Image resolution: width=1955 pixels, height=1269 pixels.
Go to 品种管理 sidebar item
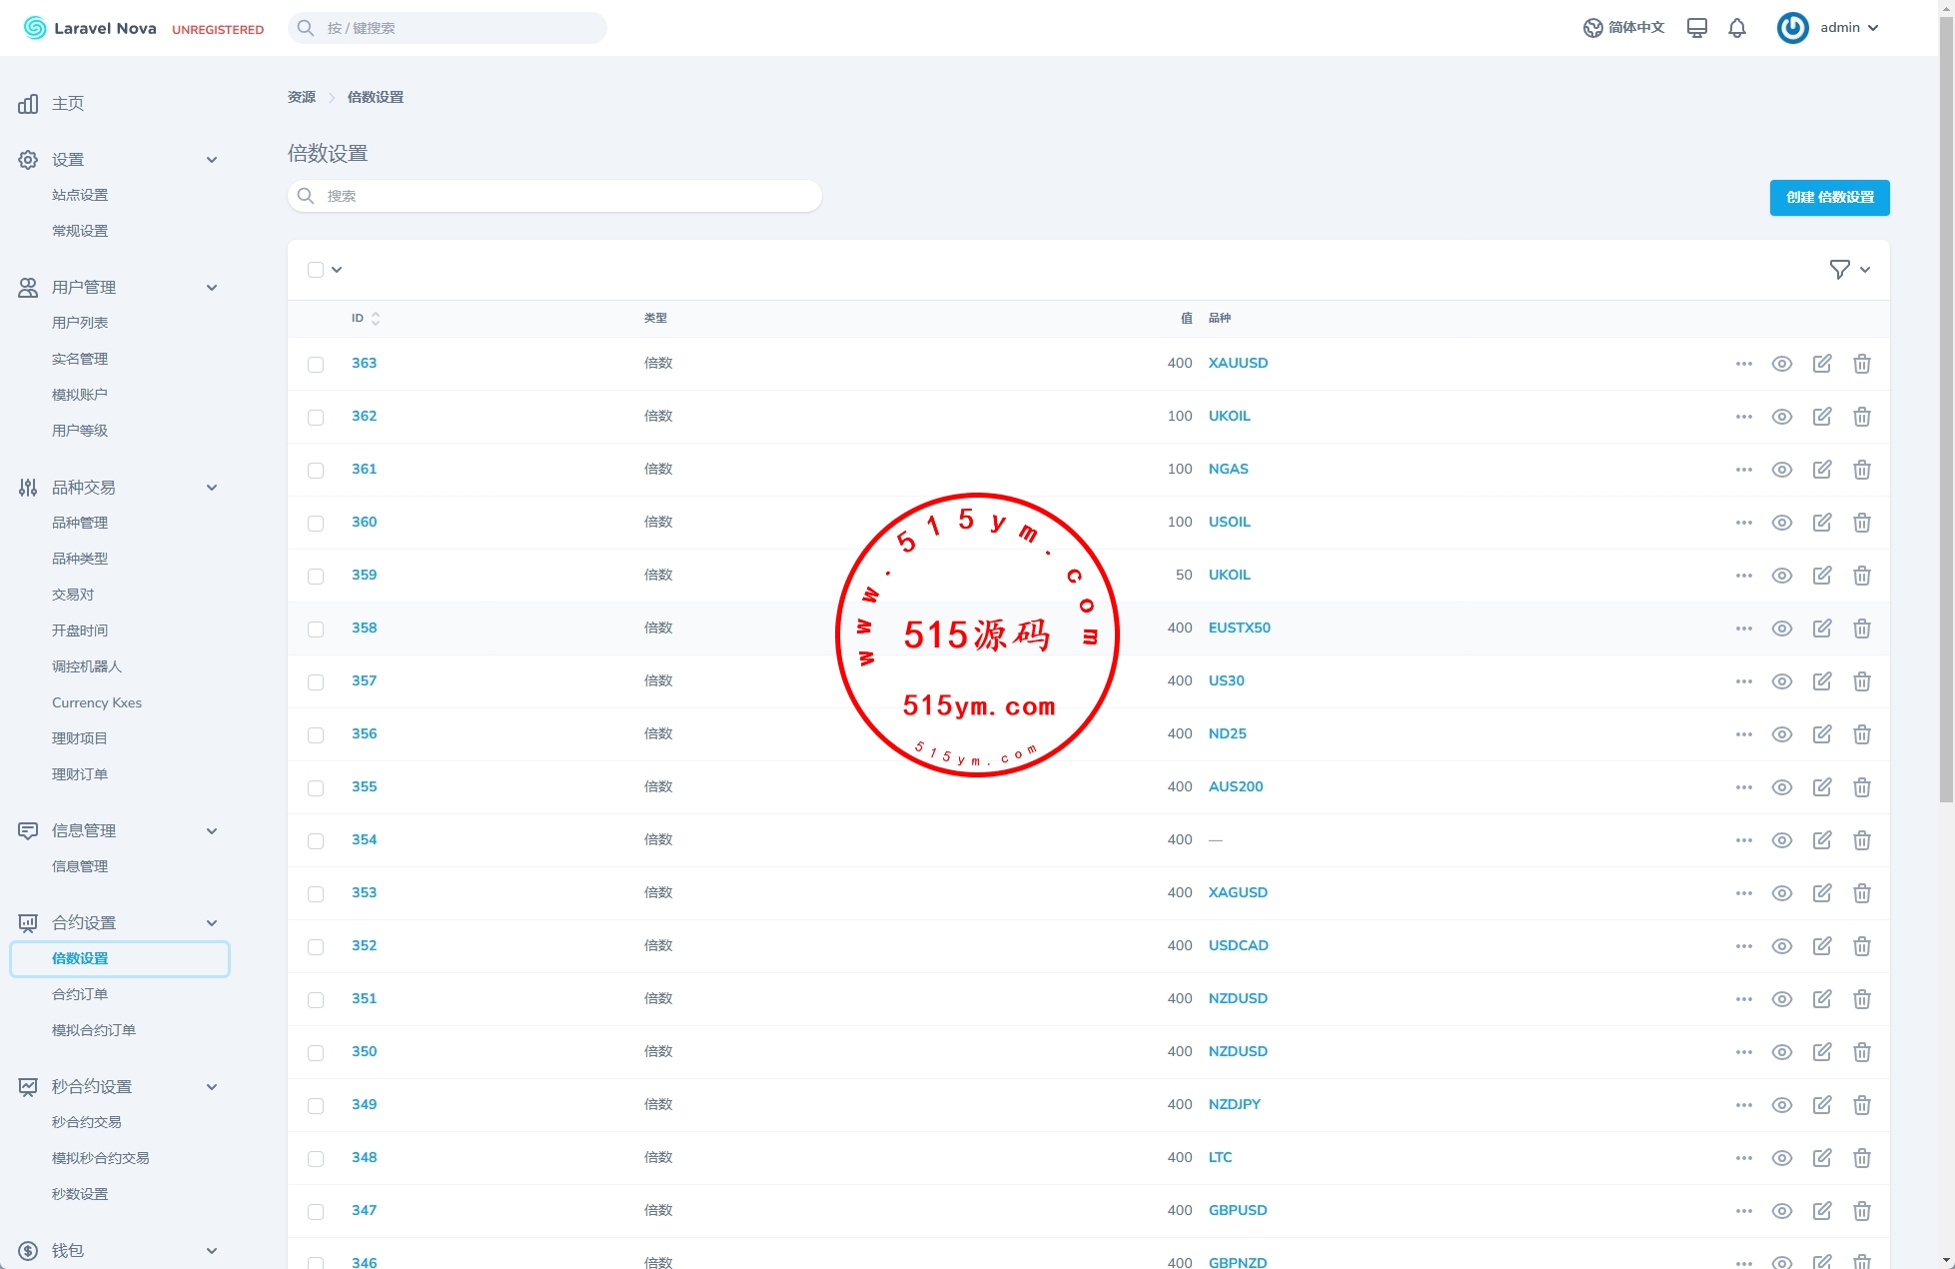[80, 523]
